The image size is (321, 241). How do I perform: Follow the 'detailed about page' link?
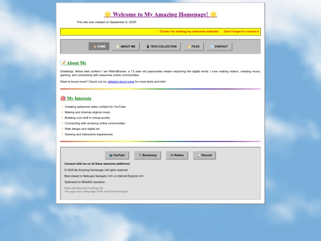tap(121, 82)
